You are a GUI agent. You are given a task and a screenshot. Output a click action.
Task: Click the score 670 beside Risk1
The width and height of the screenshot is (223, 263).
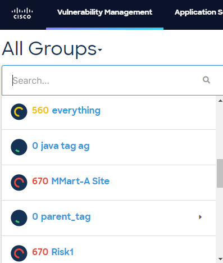click(40, 252)
